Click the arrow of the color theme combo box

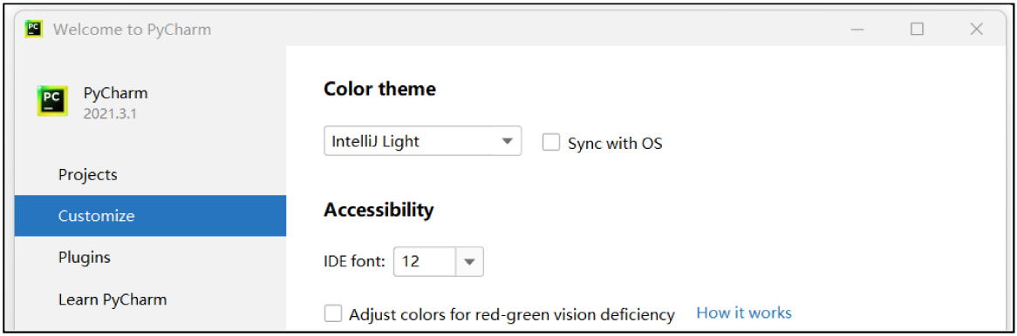coord(508,141)
